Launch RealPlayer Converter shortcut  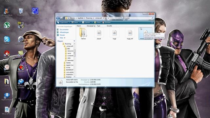21,84
